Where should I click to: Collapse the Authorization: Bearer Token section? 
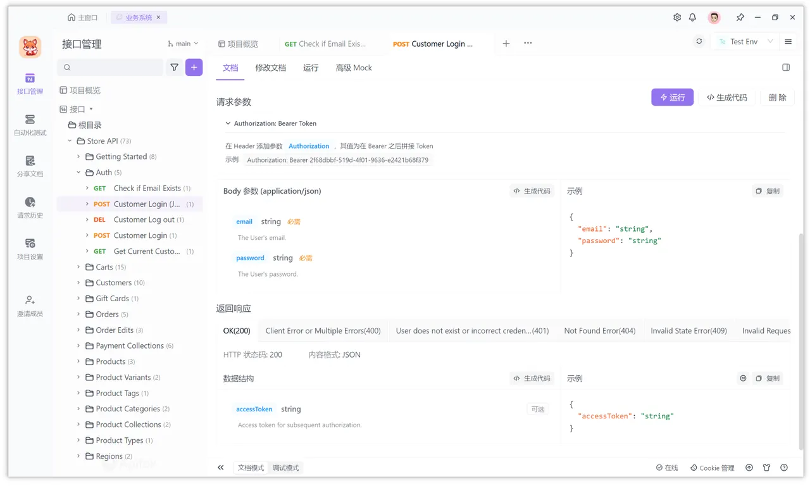(x=228, y=123)
